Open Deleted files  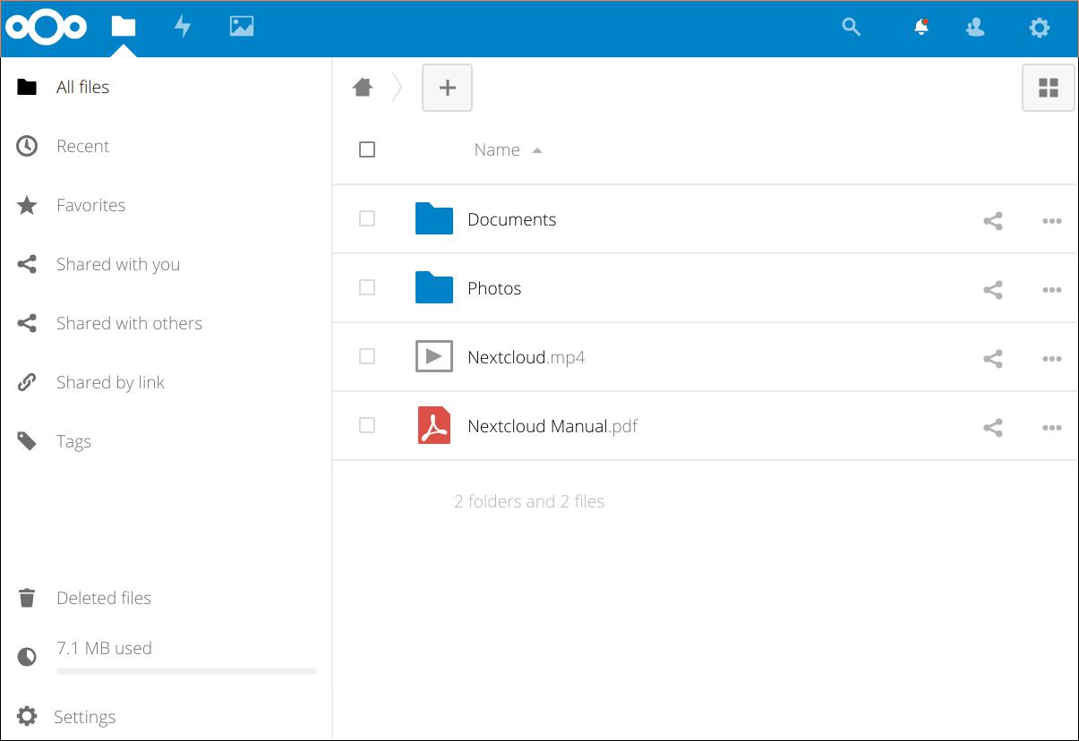pos(105,598)
